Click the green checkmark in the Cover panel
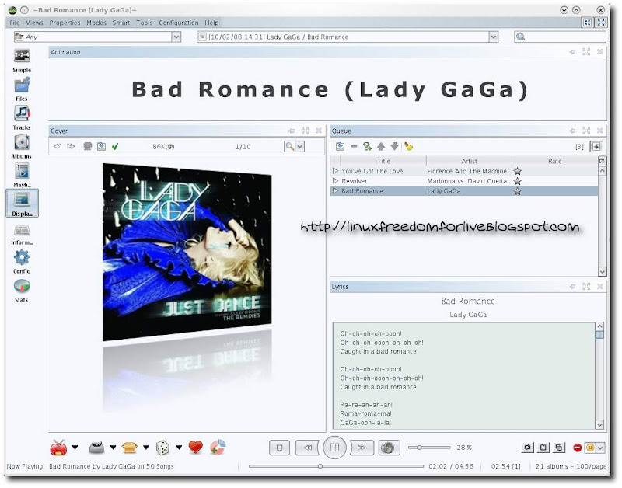 coord(114,145)
